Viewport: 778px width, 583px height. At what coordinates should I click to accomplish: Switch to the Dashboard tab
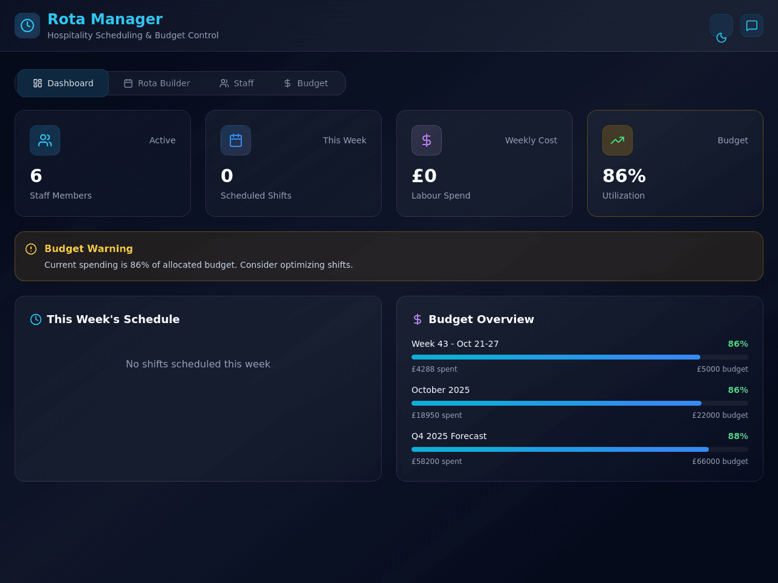63,83
